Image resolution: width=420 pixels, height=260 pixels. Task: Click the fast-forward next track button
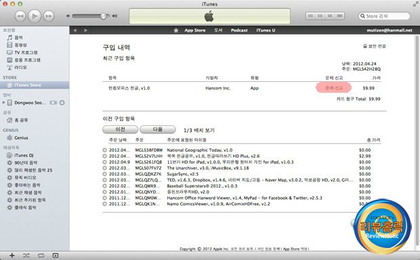click(x=49, y=16)
